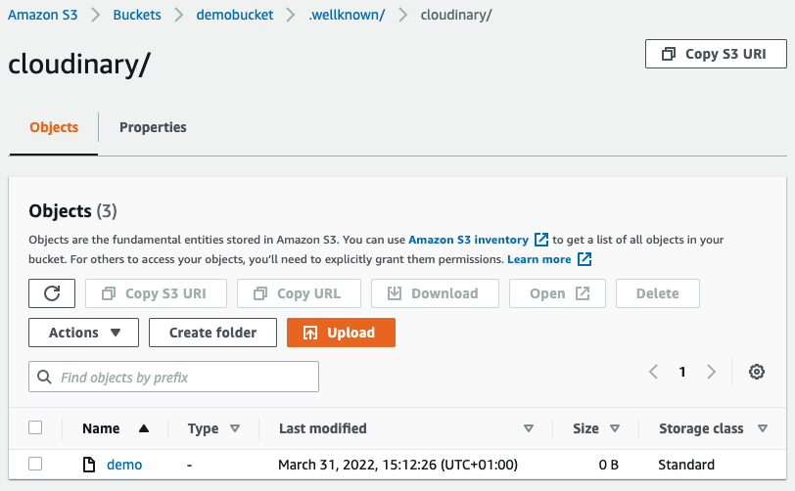
Task: Go to Amazon S3 breadcrumb
Action: point(43,15)
